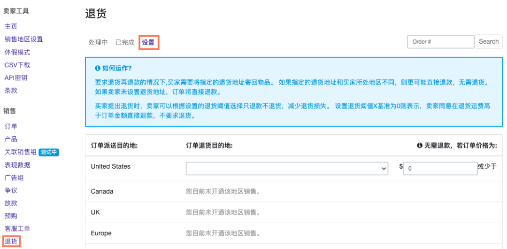Click 您目前未开通该地区销售 in the Europe row
The width and height of the screenshot is (507, 249).
223,233
